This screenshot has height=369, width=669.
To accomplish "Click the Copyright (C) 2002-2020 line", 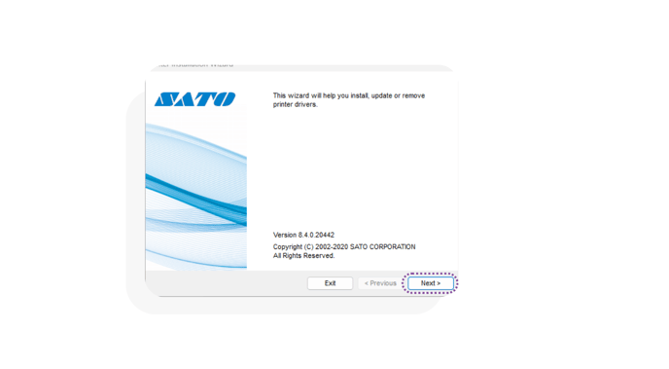I will (x=344, y=247).
